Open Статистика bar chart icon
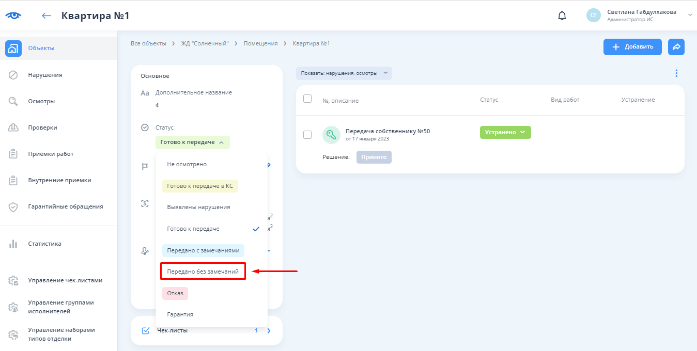 pyautogui.click(x=13, y=244)
